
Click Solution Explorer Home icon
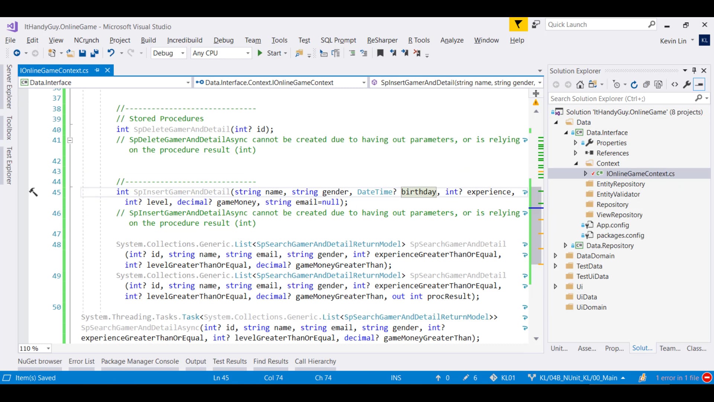580,85
